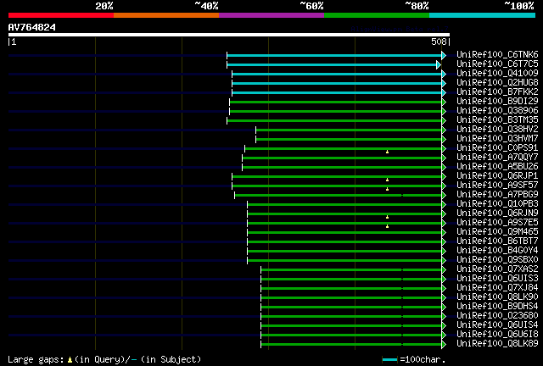Click the green arrowhead ending UniRef100_B9DI29 bar
The image size is (543, 366).
(x=444, y=102)
